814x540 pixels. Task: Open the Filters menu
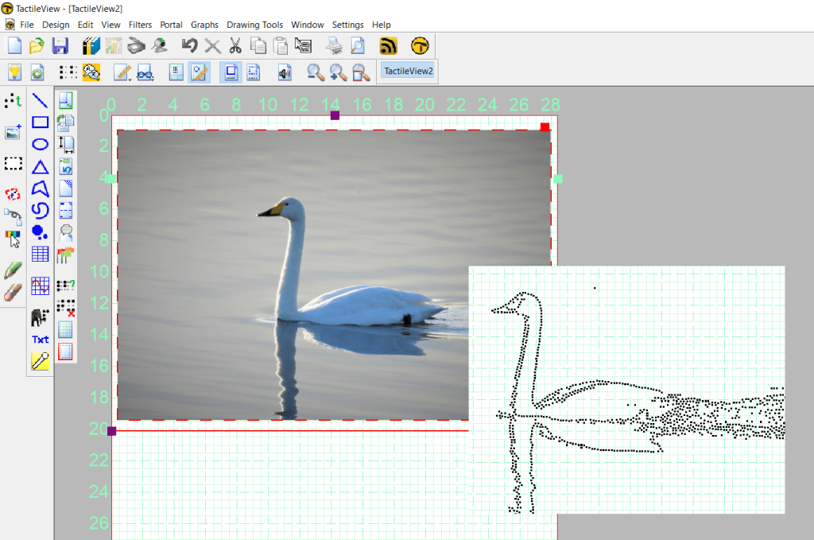(x=140, y=25)
